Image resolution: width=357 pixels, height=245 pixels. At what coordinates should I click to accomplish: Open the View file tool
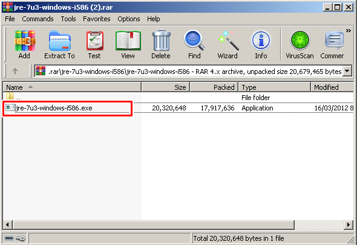pyautogui.click(x=128, y=44)
